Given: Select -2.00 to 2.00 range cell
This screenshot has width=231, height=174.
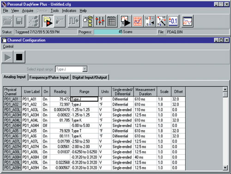Looking at the screenshot, I should tap(84, 147).
